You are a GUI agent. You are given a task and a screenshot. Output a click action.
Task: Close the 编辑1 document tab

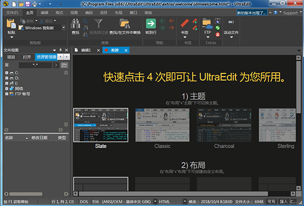coord(98,50)
